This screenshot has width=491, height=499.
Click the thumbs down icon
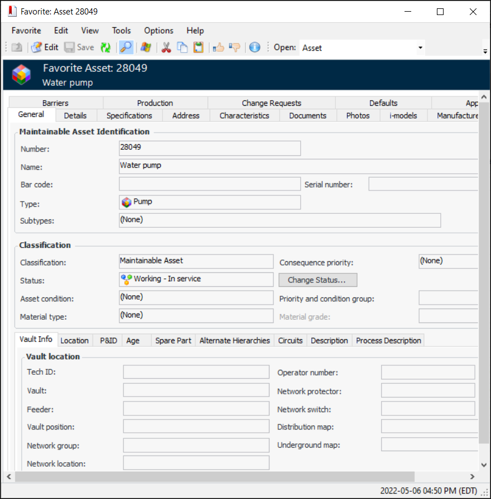tap(234, 48)
